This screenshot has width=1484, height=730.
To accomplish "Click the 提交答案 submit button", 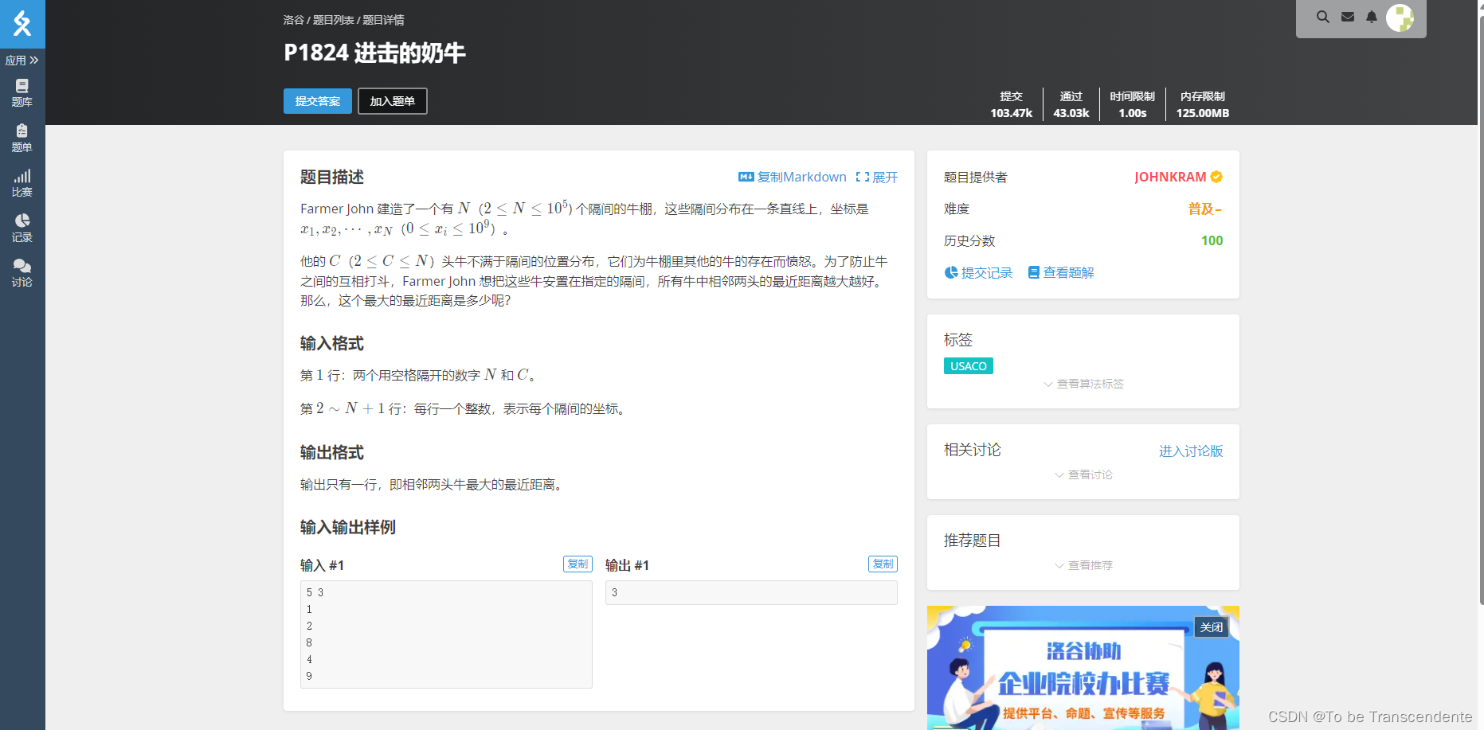I will (x=317, y=101).
